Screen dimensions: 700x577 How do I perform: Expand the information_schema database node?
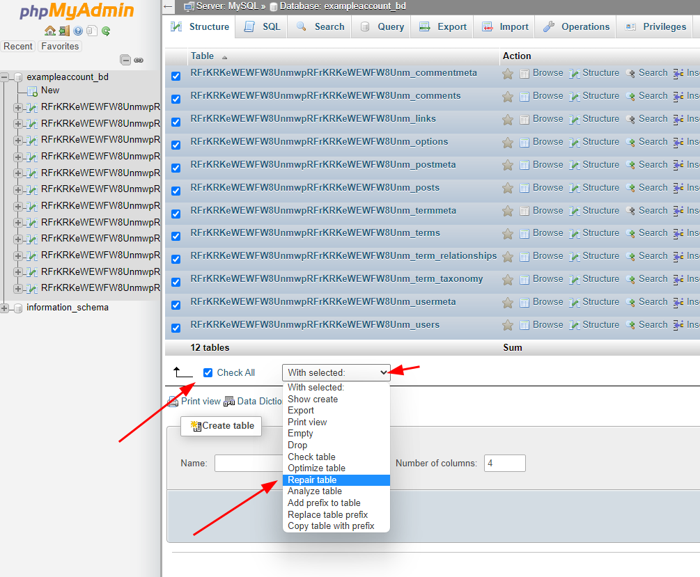5,308
